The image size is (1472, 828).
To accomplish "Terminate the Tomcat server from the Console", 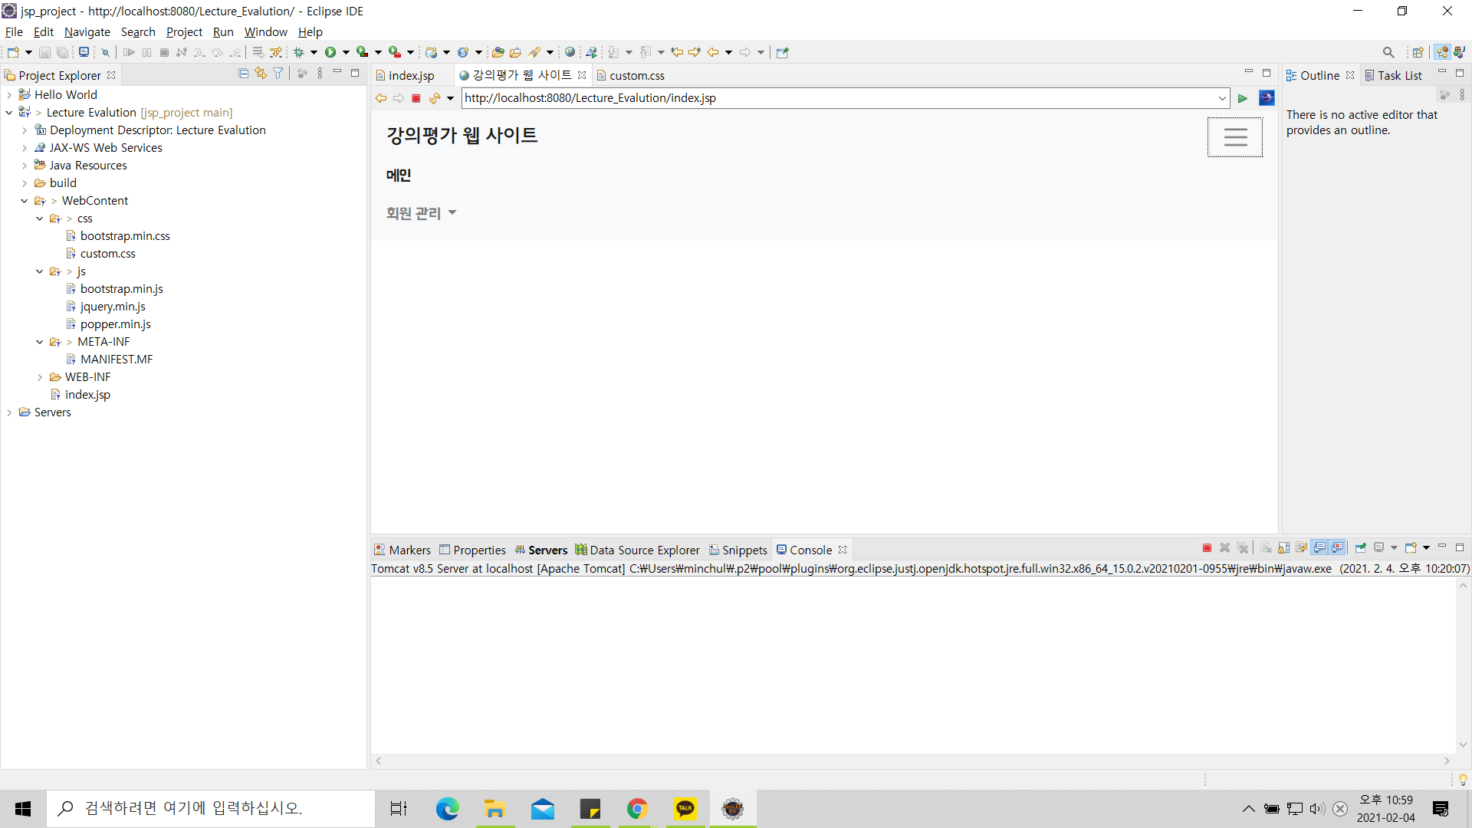I will 1207,548.
